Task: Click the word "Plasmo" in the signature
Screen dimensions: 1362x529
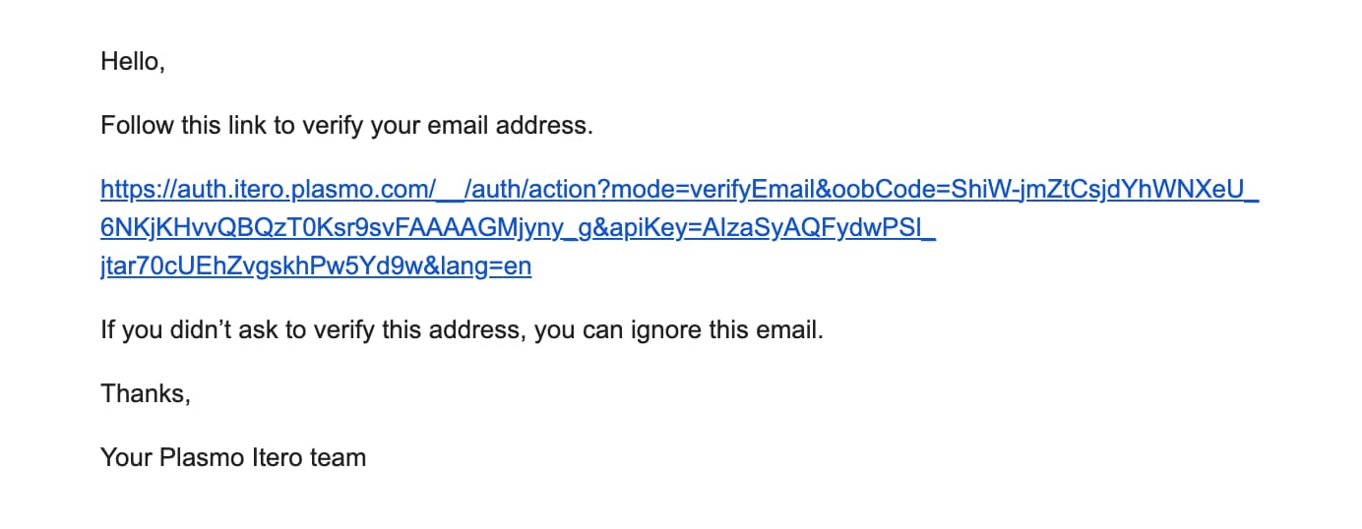Action: [x=194, y=457]
